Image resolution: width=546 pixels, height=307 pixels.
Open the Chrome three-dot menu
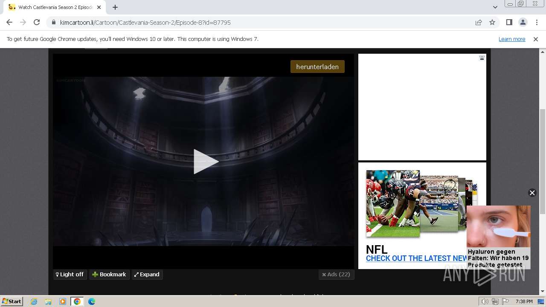click(x=536, y=23)
